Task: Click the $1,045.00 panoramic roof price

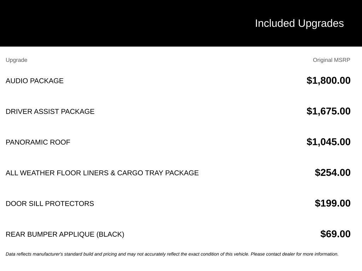Action: coord(328,142)
